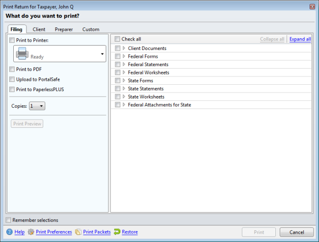Click the Print Packets icon
The image size is (319, 242).
[x=78, y=232]
